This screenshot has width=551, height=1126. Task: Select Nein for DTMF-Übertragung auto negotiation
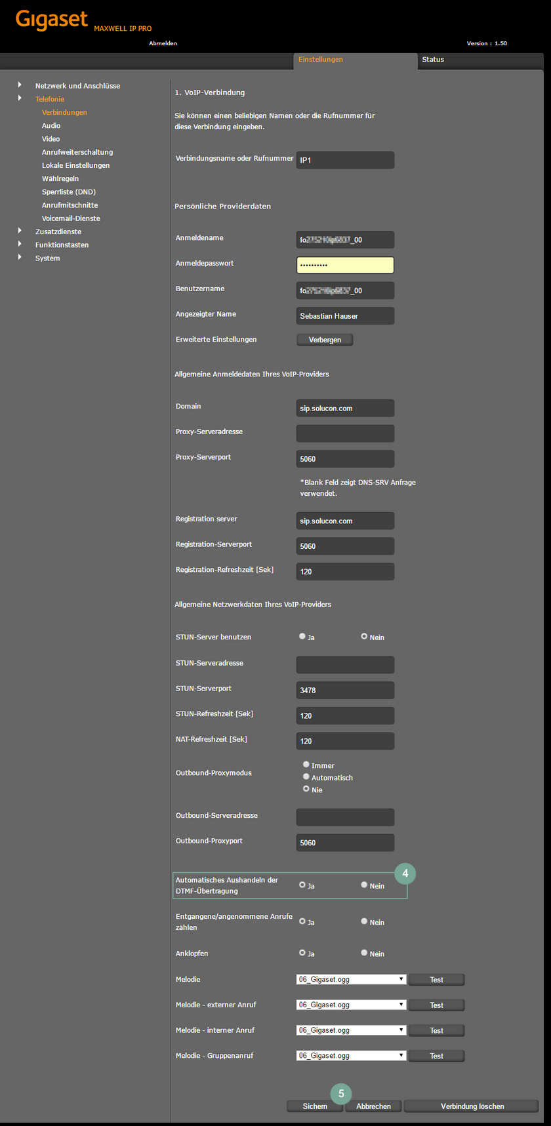tap(364, 885)
